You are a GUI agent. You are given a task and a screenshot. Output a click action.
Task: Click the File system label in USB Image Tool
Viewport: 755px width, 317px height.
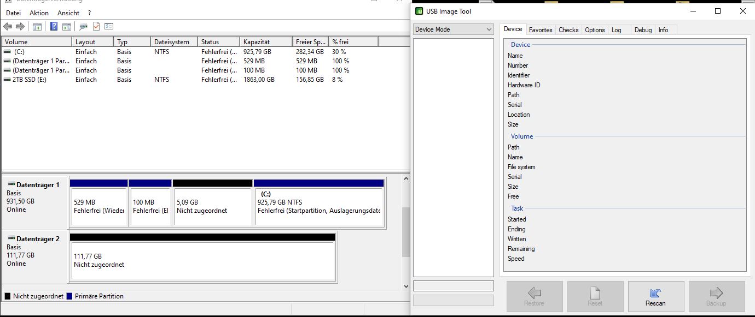click(x=521, y=167)
